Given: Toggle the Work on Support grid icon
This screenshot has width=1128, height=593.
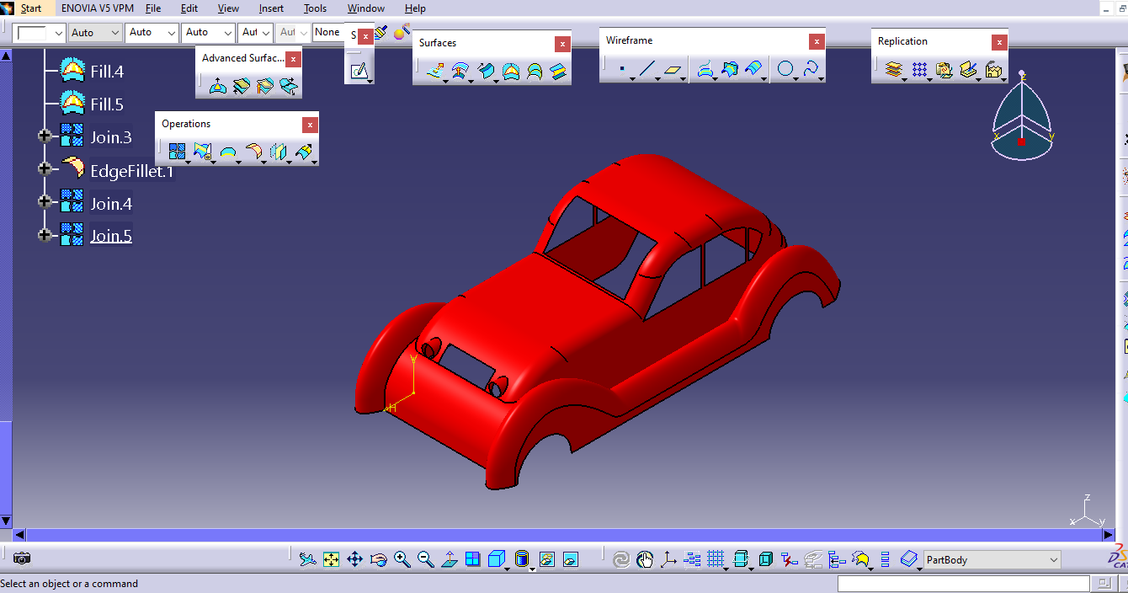Looking at the screenshot, I should click(716, 558).
